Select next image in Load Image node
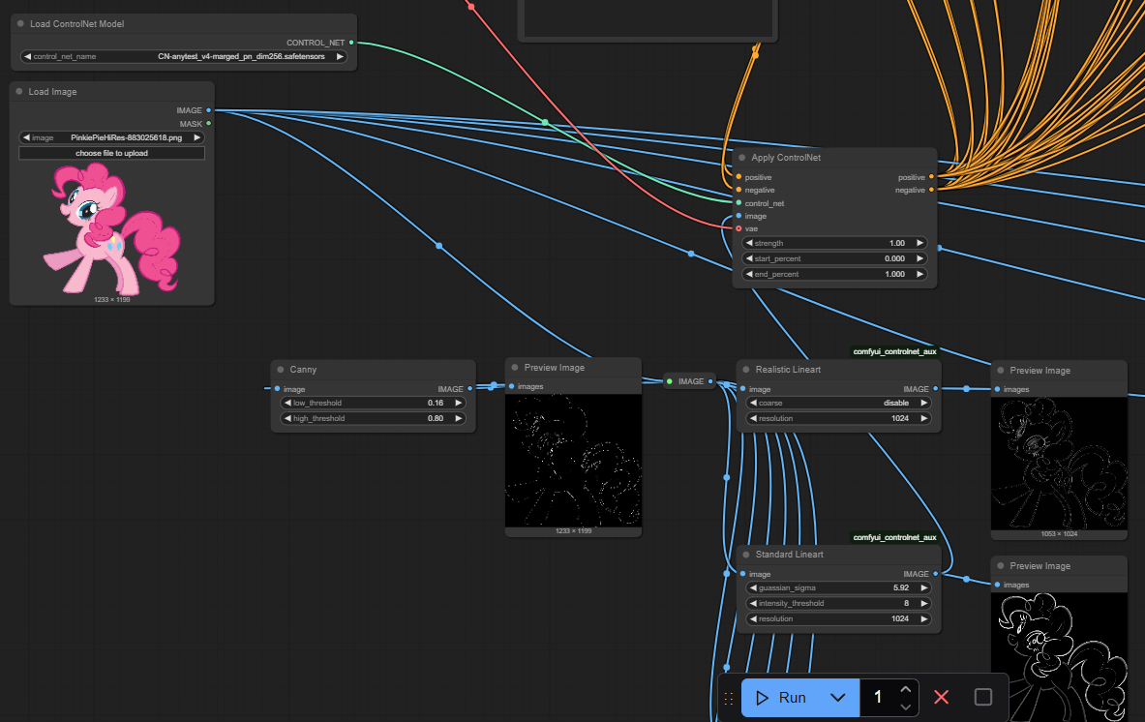The height and width of the screenshot is (722, 1145). click(196, 137)
